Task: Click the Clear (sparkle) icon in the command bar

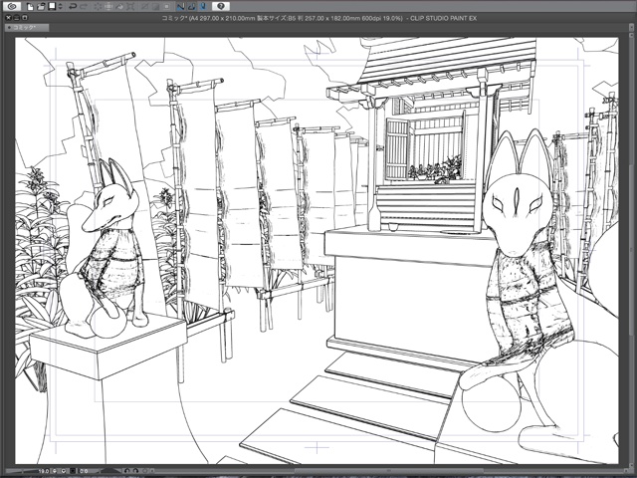Action: [x=98, y=7]
